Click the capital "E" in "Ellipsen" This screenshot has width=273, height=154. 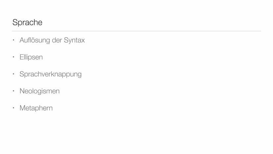click(21, 57)
